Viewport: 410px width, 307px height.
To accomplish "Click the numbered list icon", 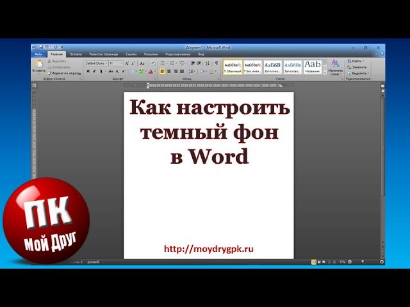I will (172, 63).
